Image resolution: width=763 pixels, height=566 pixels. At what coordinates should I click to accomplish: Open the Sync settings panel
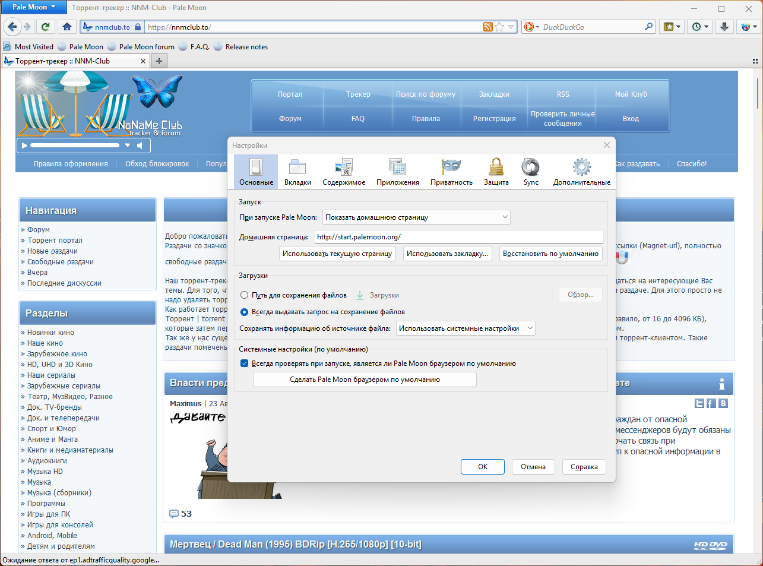point(531,172)
